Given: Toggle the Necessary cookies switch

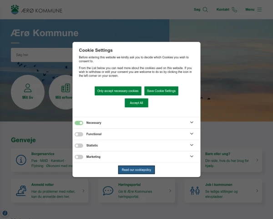Looking at the screenshot, I should pos(79,123).
